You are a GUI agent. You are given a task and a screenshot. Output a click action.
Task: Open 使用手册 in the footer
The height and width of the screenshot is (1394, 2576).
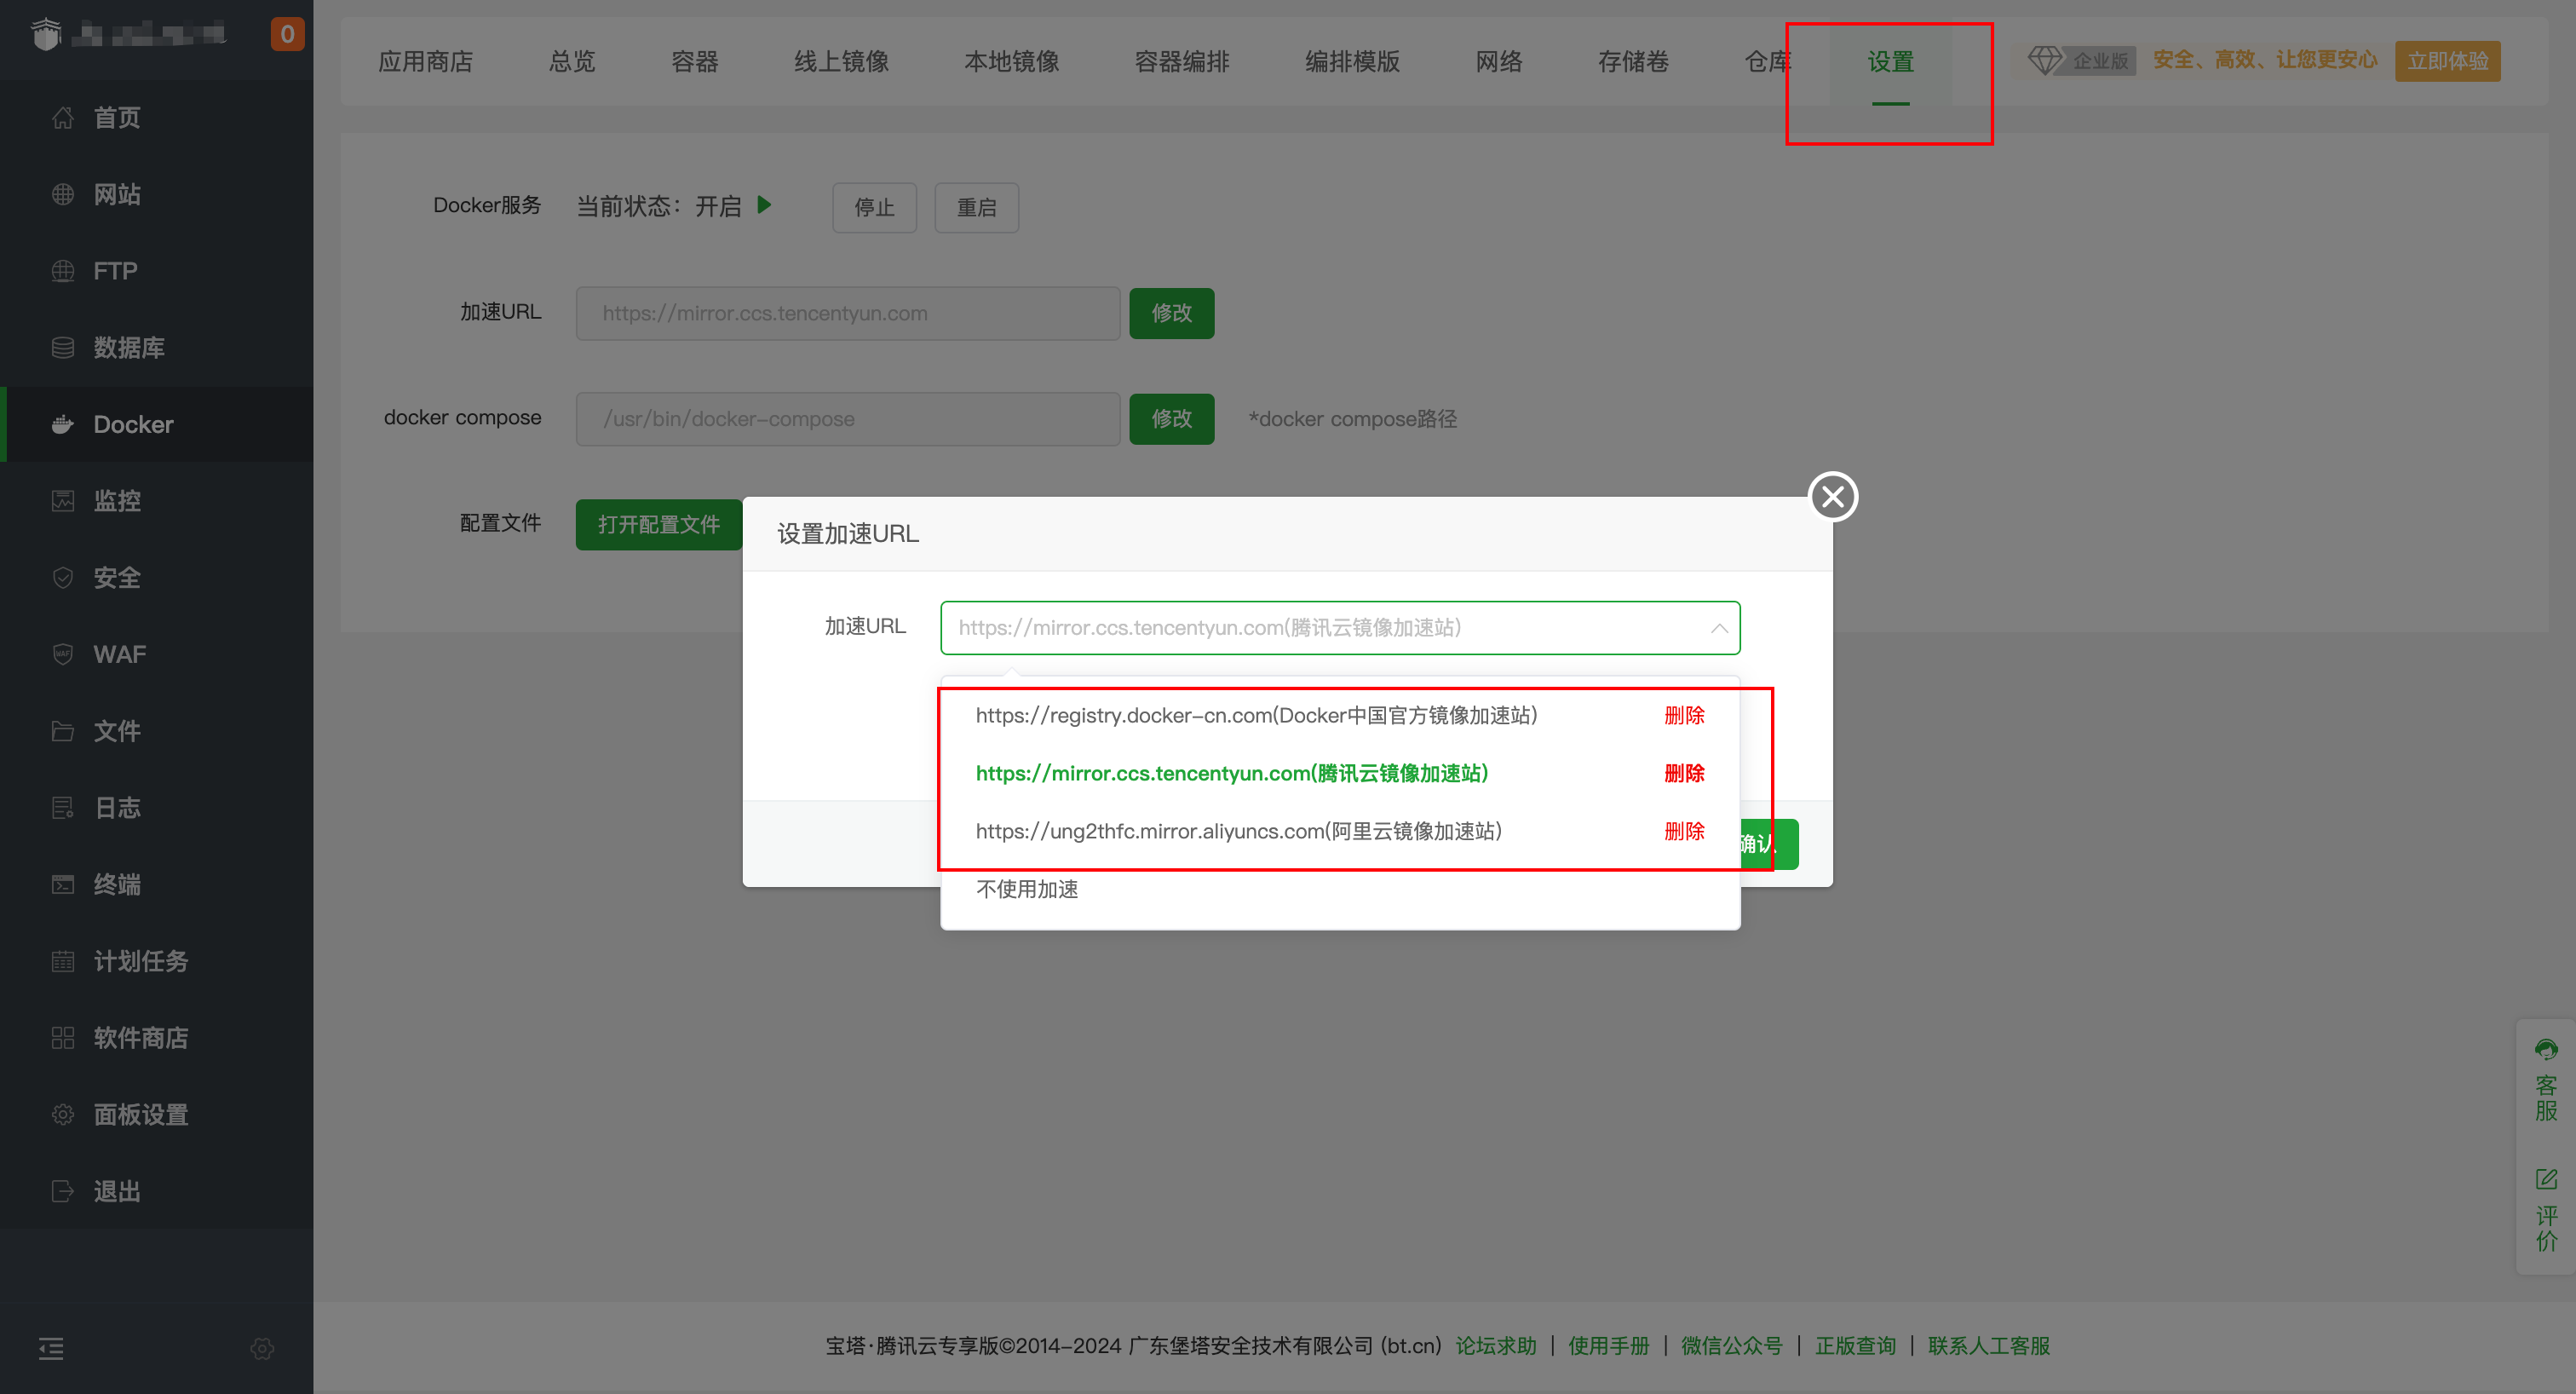coord(1608,1345)
